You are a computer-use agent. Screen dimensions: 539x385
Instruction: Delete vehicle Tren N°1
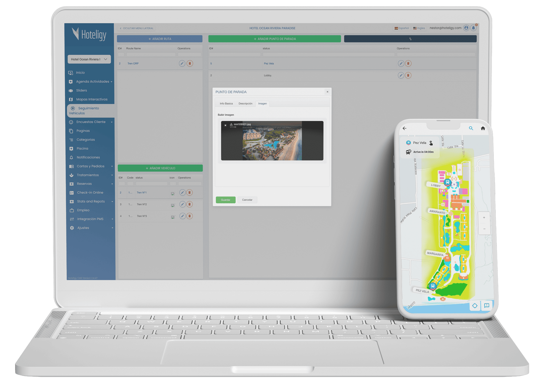189,192
